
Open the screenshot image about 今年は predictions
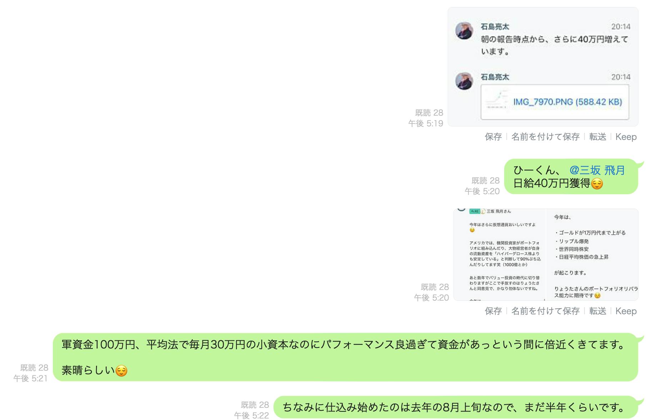click(546, 255)
